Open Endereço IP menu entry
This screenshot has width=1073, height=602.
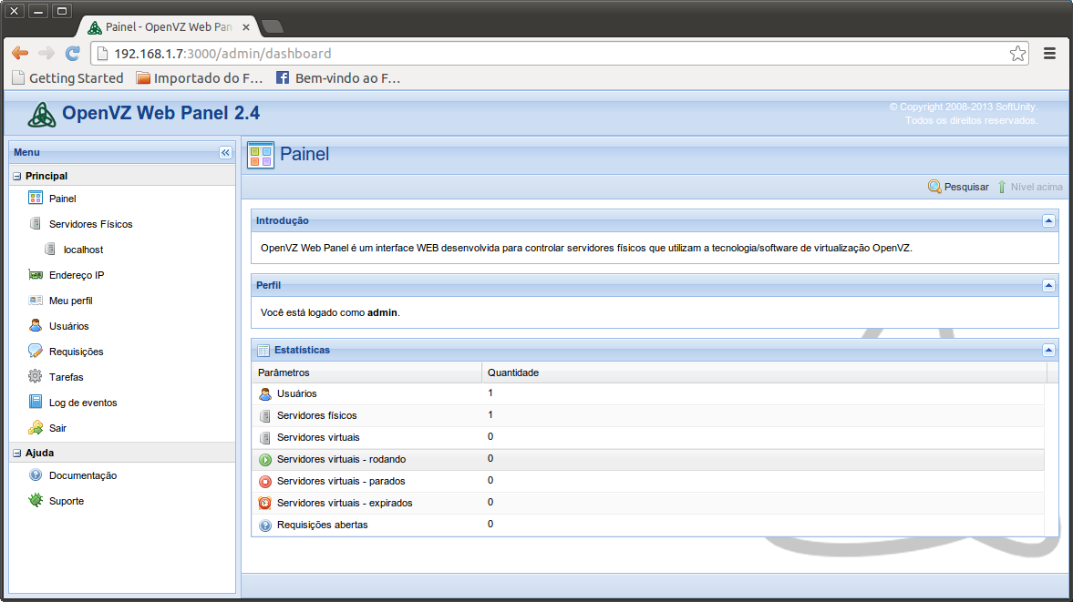[x=77, y=275]
